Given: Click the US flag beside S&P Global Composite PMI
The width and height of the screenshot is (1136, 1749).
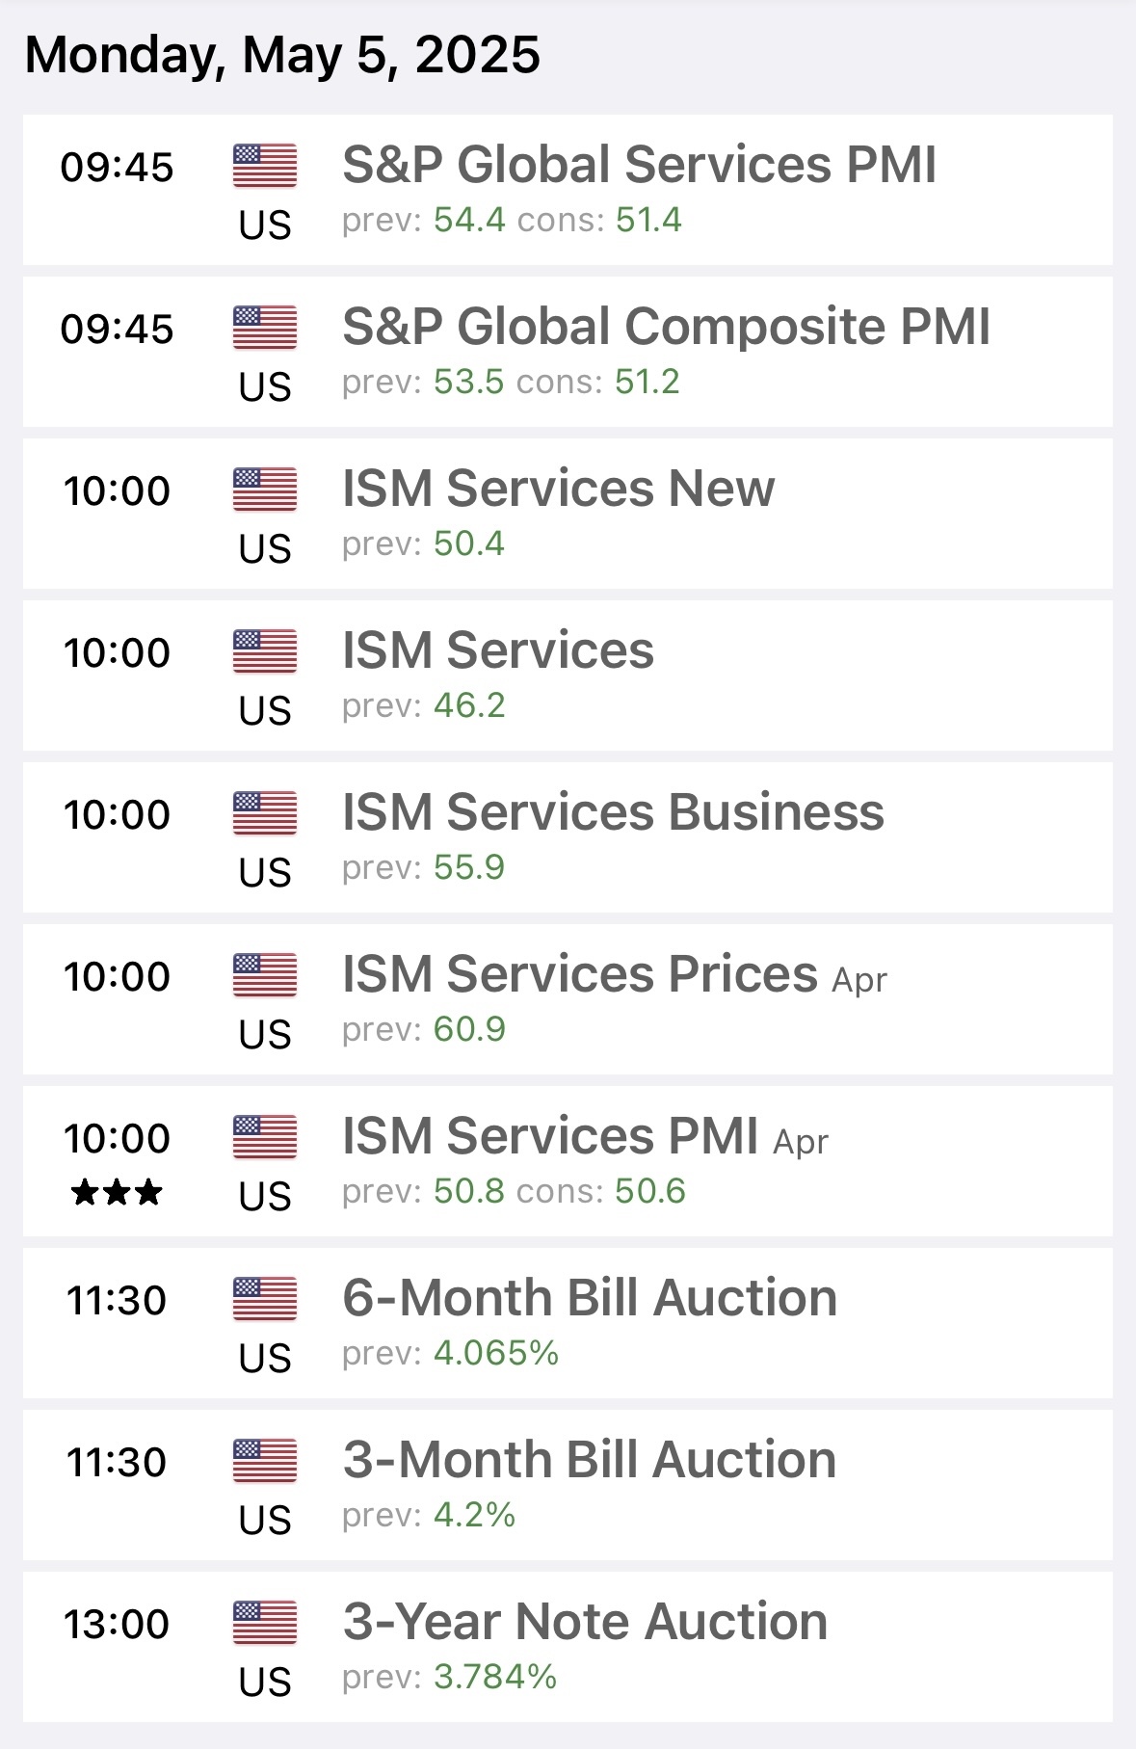Looking at the screenshot, I should pyautogui.click(x=265, y=328).
